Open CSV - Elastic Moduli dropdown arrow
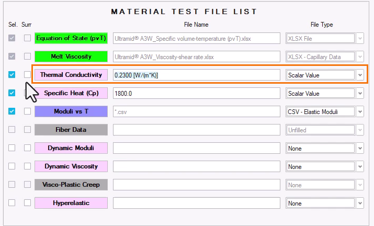 click(x=360, y=111)
